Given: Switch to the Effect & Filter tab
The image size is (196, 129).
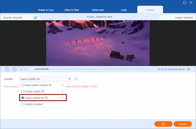Looking at the screenshot, I should coord(72,10).
